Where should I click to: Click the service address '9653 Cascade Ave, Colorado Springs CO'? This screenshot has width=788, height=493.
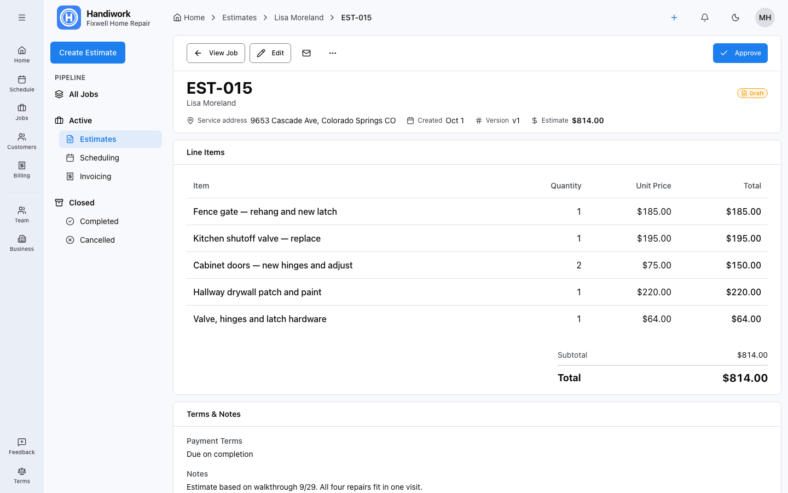tap(323, 121)
